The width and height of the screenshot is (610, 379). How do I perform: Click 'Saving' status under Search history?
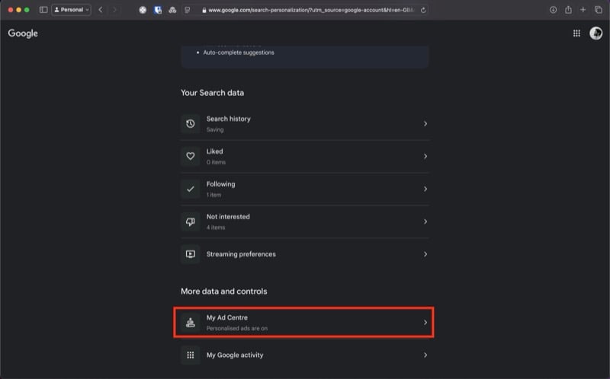pos(215,129)
